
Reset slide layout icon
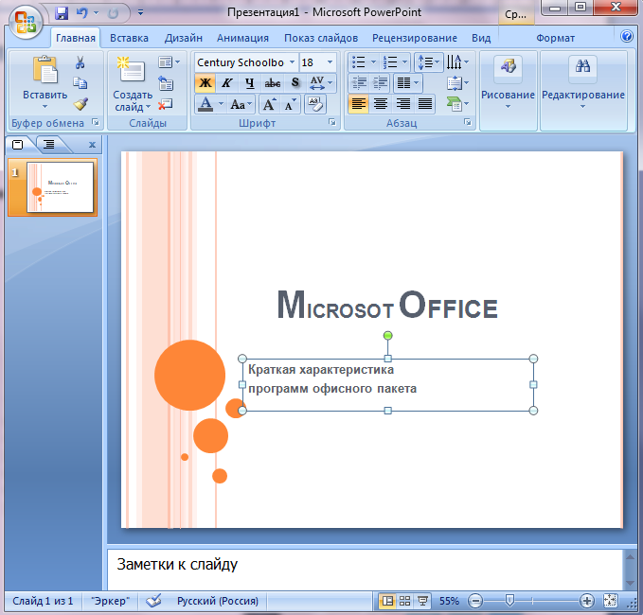coord(166,83)
